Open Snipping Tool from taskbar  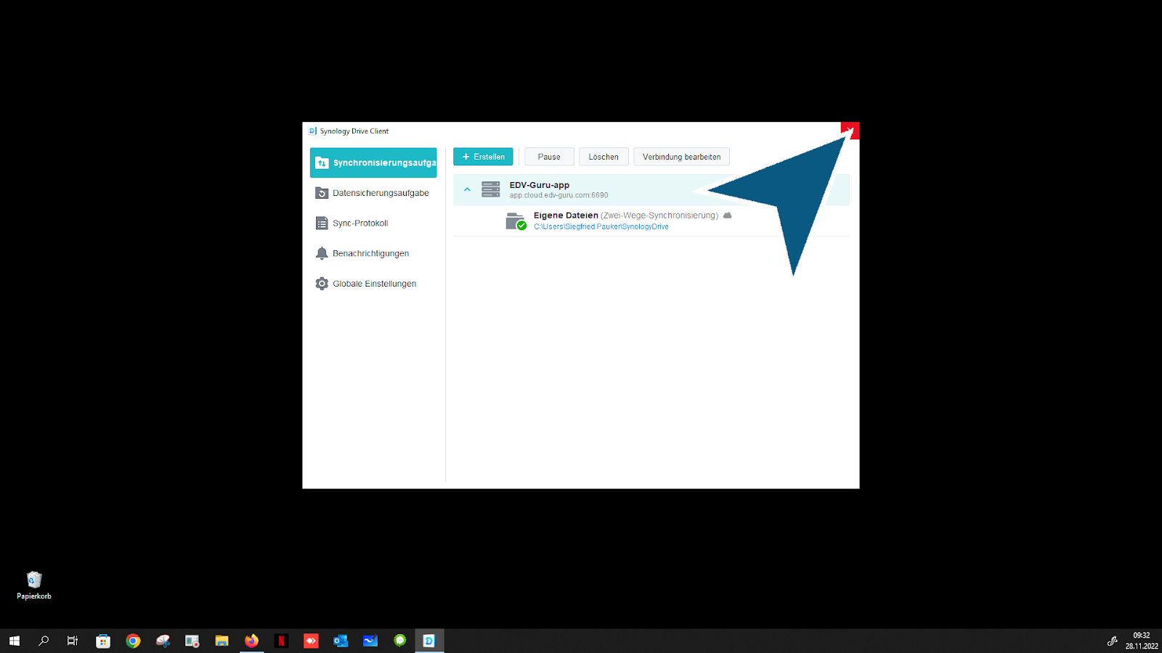163,641
